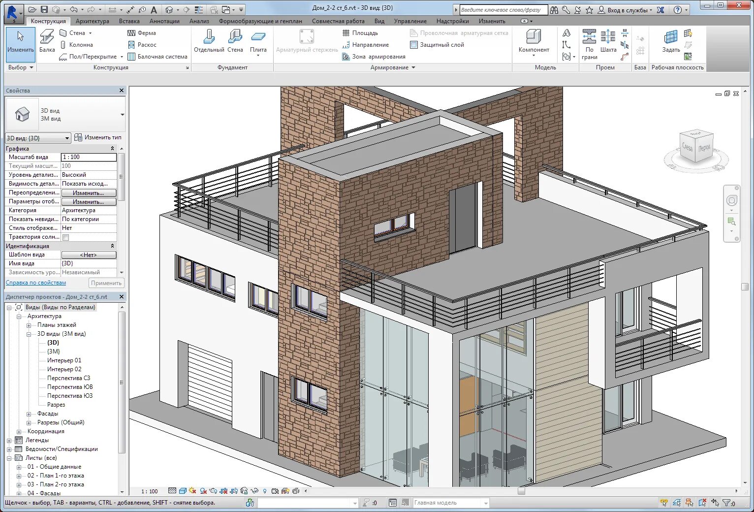This screenshot has height=512, width=754.
Task: Expand the Координация tree node
Action: coord(19,431)
